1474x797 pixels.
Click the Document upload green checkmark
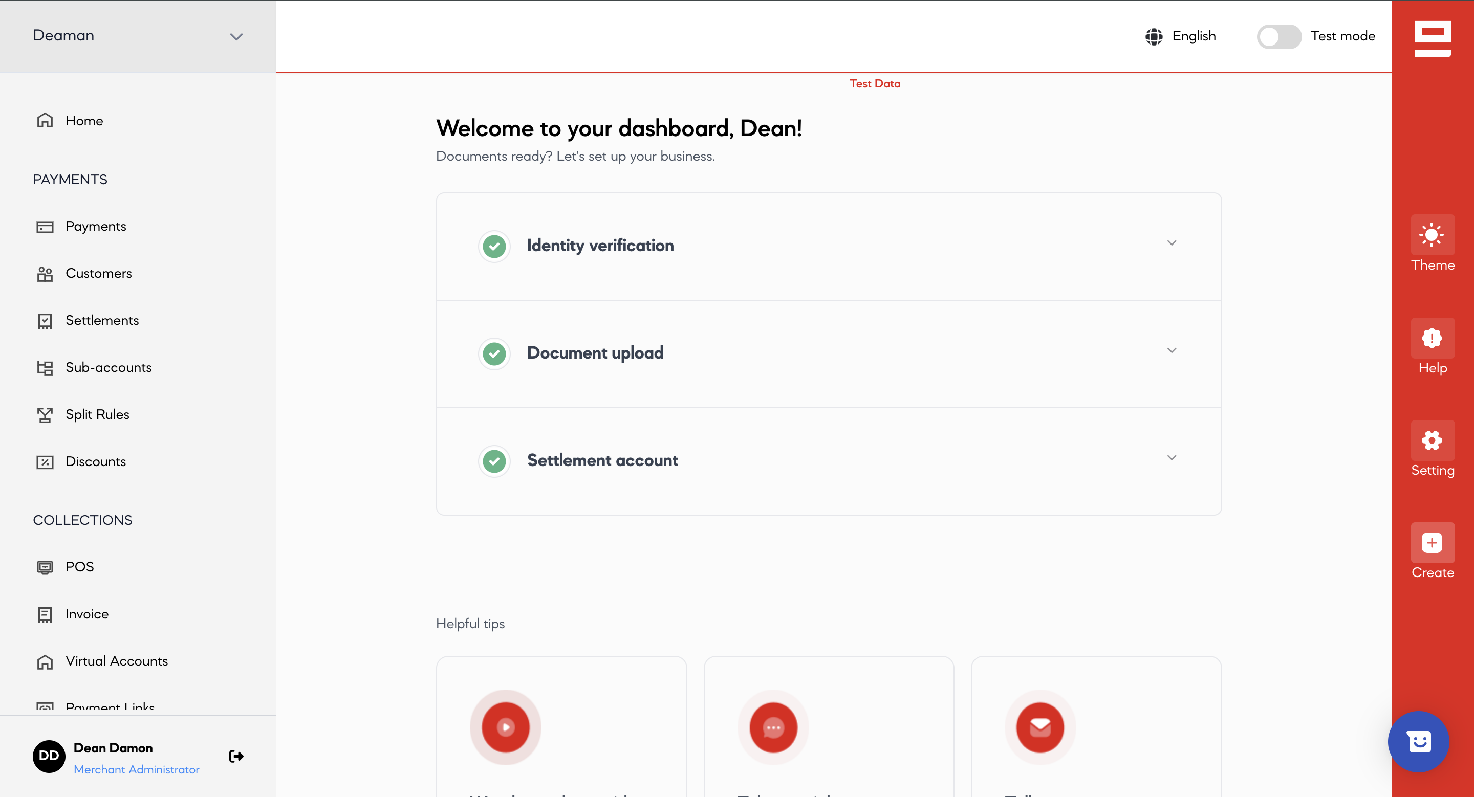[494, 354]
